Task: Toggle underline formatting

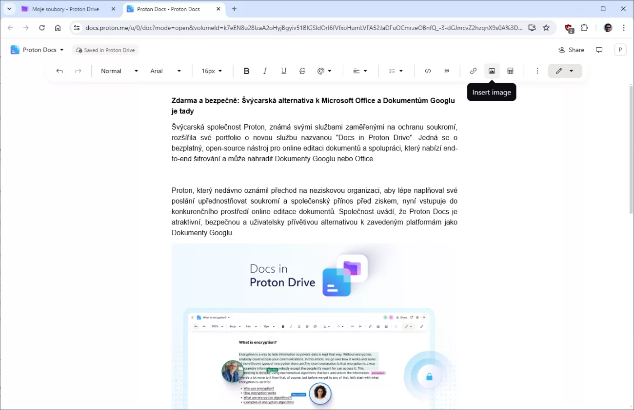Action: [x=283, y=71]
